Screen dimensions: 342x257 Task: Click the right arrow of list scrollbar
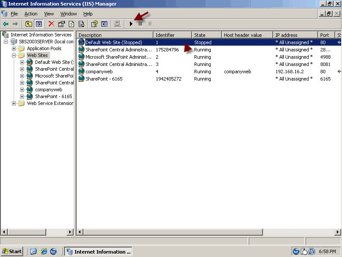coord(338,232)
